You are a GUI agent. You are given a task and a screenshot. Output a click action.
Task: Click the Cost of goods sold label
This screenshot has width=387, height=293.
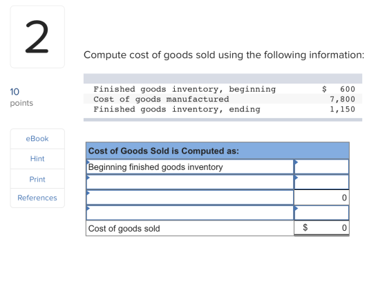[x=124, y=228]
